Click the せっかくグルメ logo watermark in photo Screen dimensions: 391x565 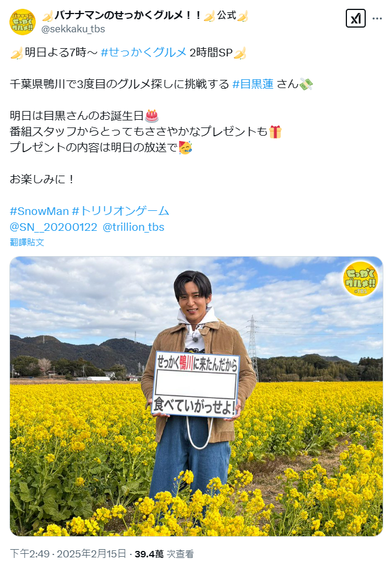[x=360, y=279]
